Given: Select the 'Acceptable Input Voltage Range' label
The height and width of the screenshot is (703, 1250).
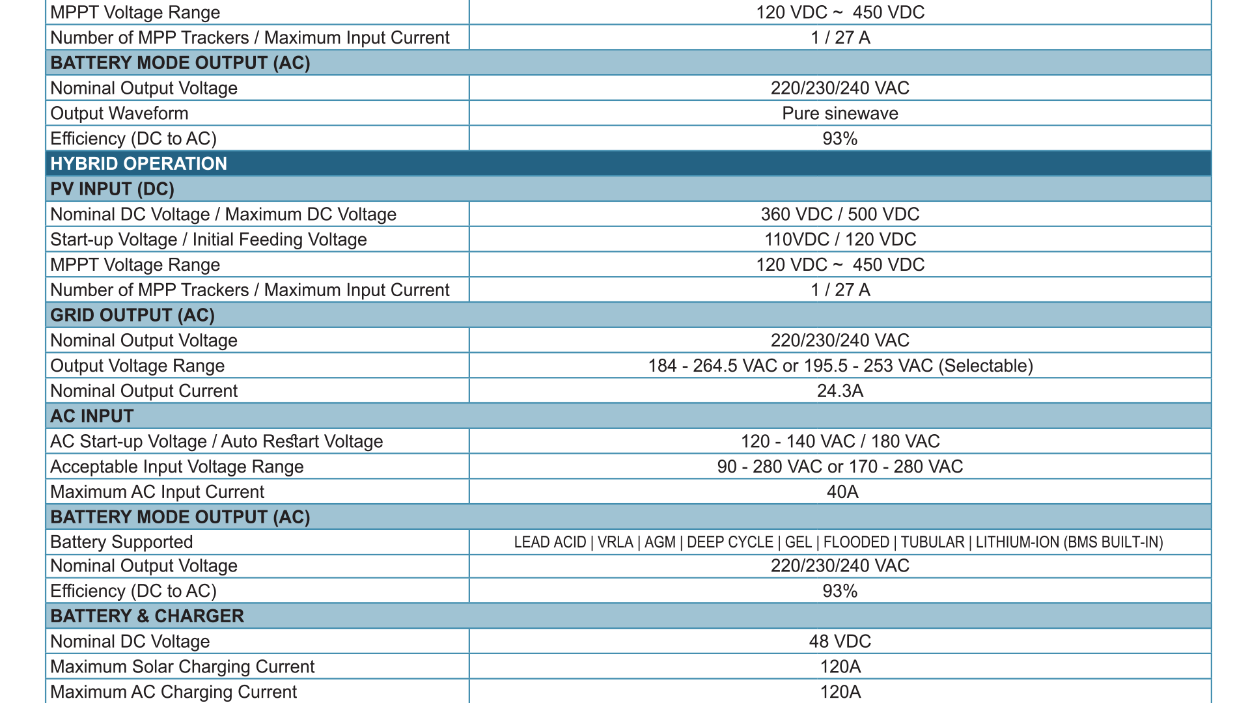Looking at the screenshot, I should tap(176, 467).
